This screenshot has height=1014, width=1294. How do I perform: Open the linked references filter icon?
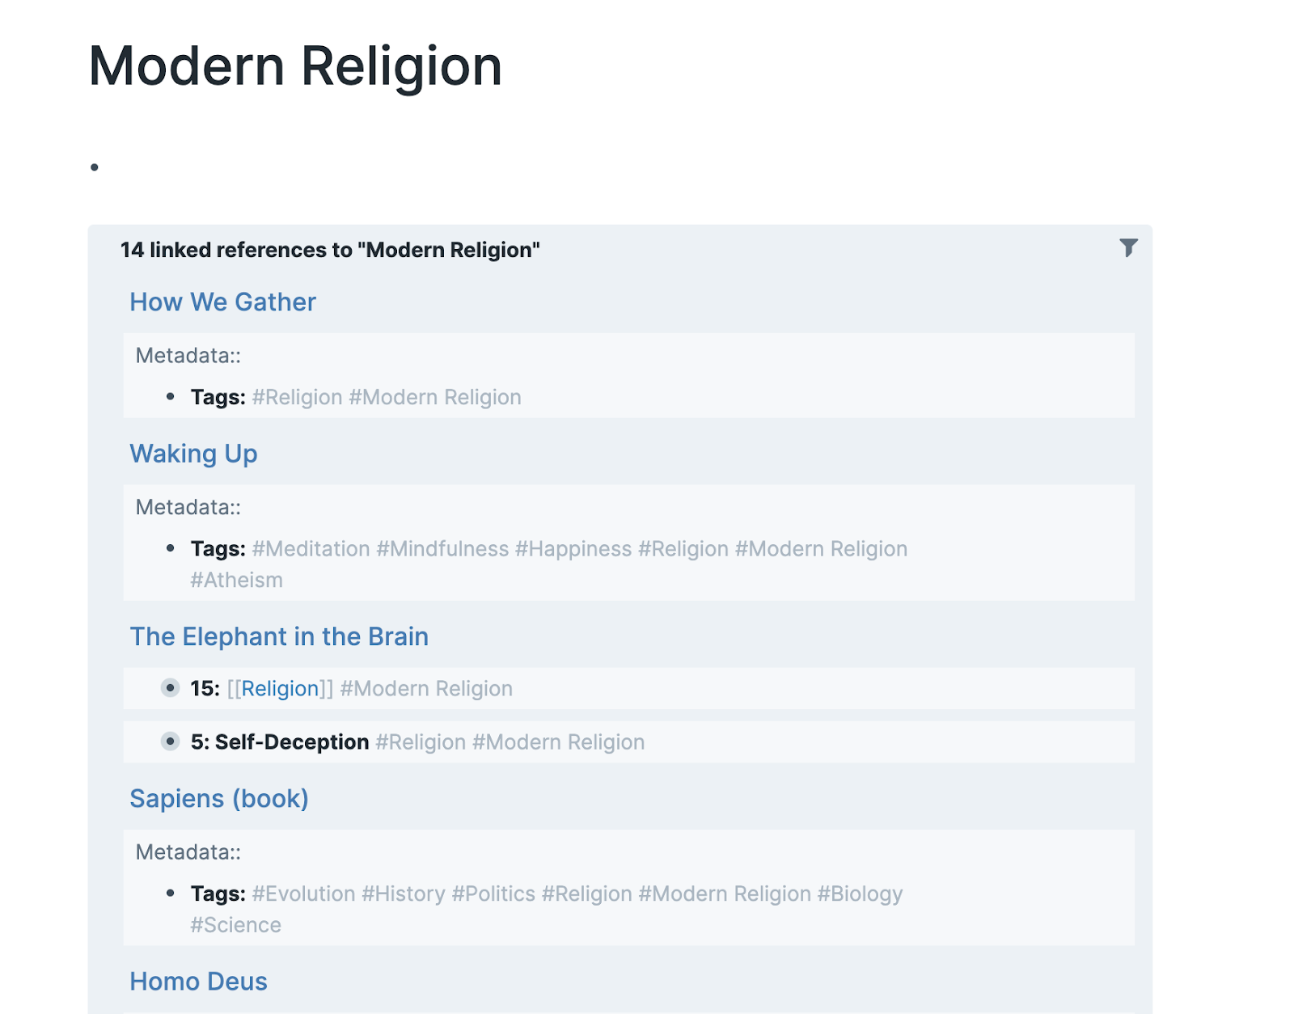coord(1128,247)
